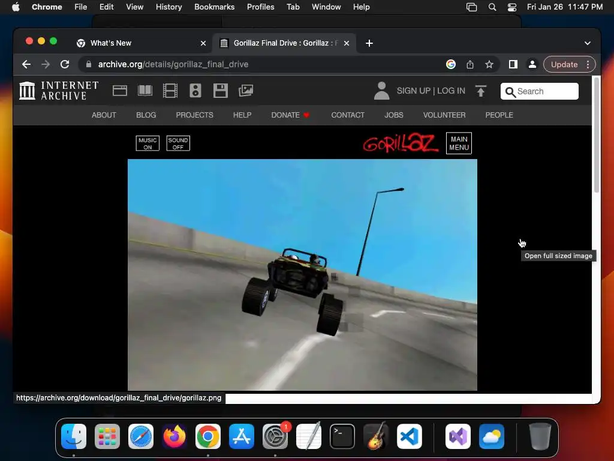Open Firefox from the Dock
The width and height of the screenshot is (614, 461).
click(x=174, y=436)
